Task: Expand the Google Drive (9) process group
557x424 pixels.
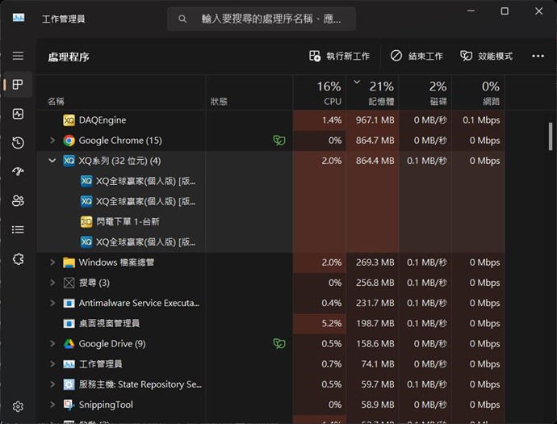Action: pos(52,344)
